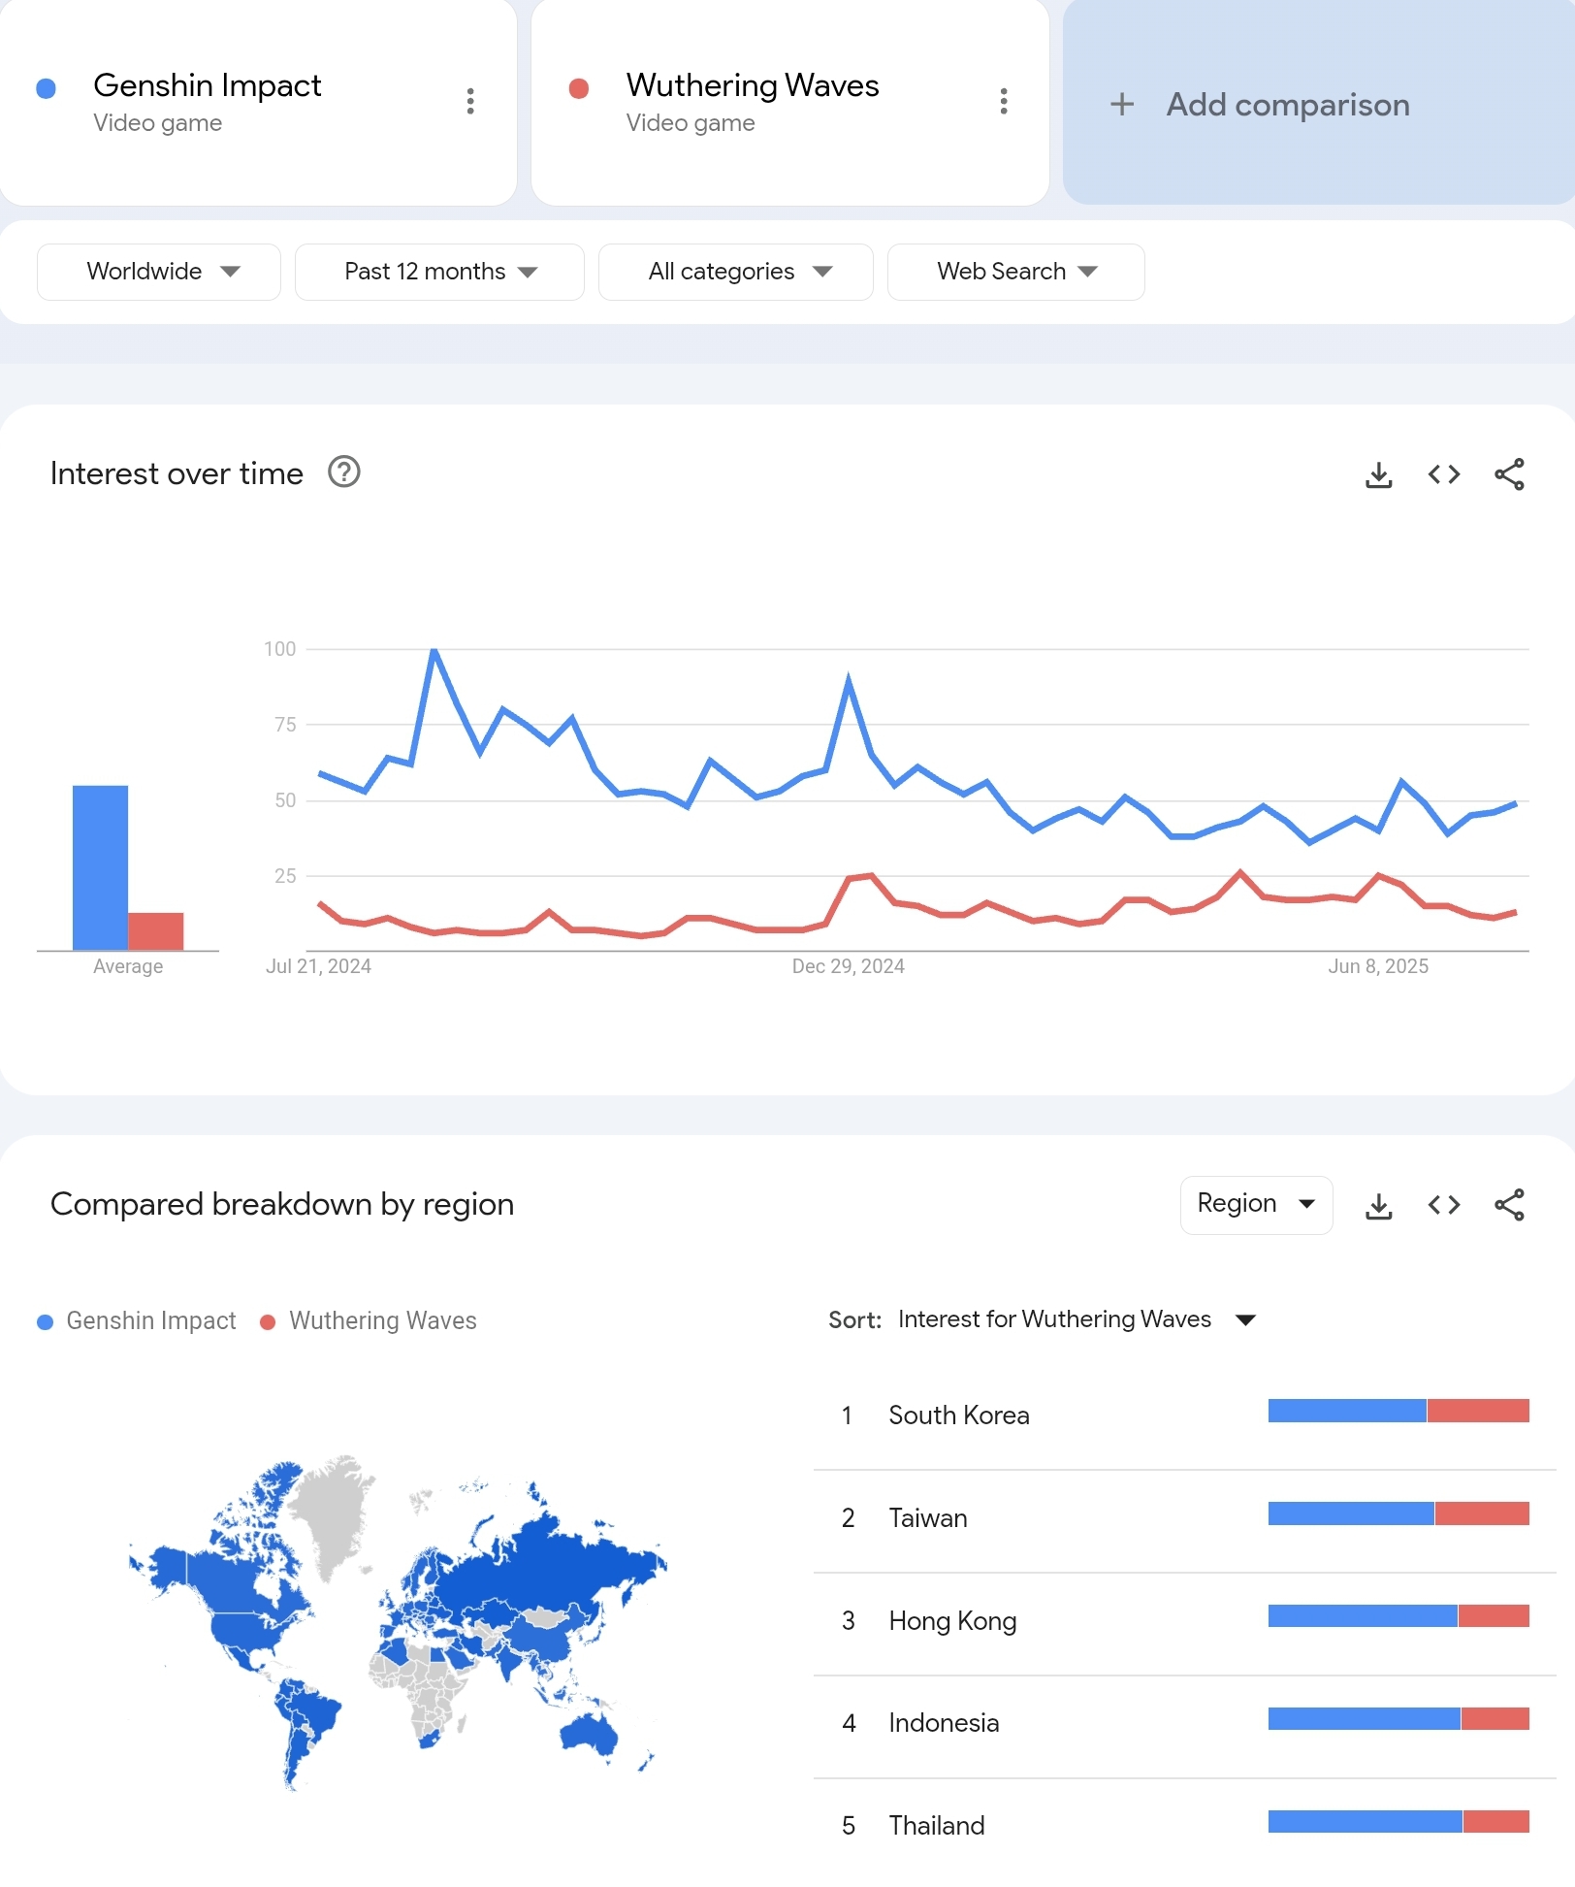Select Hong Kong in the region list

pyautogui.click(x=1184, y=1621)
